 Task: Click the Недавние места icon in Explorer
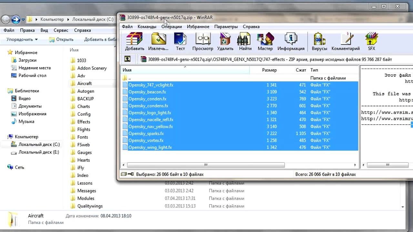[x=14, y=68]
